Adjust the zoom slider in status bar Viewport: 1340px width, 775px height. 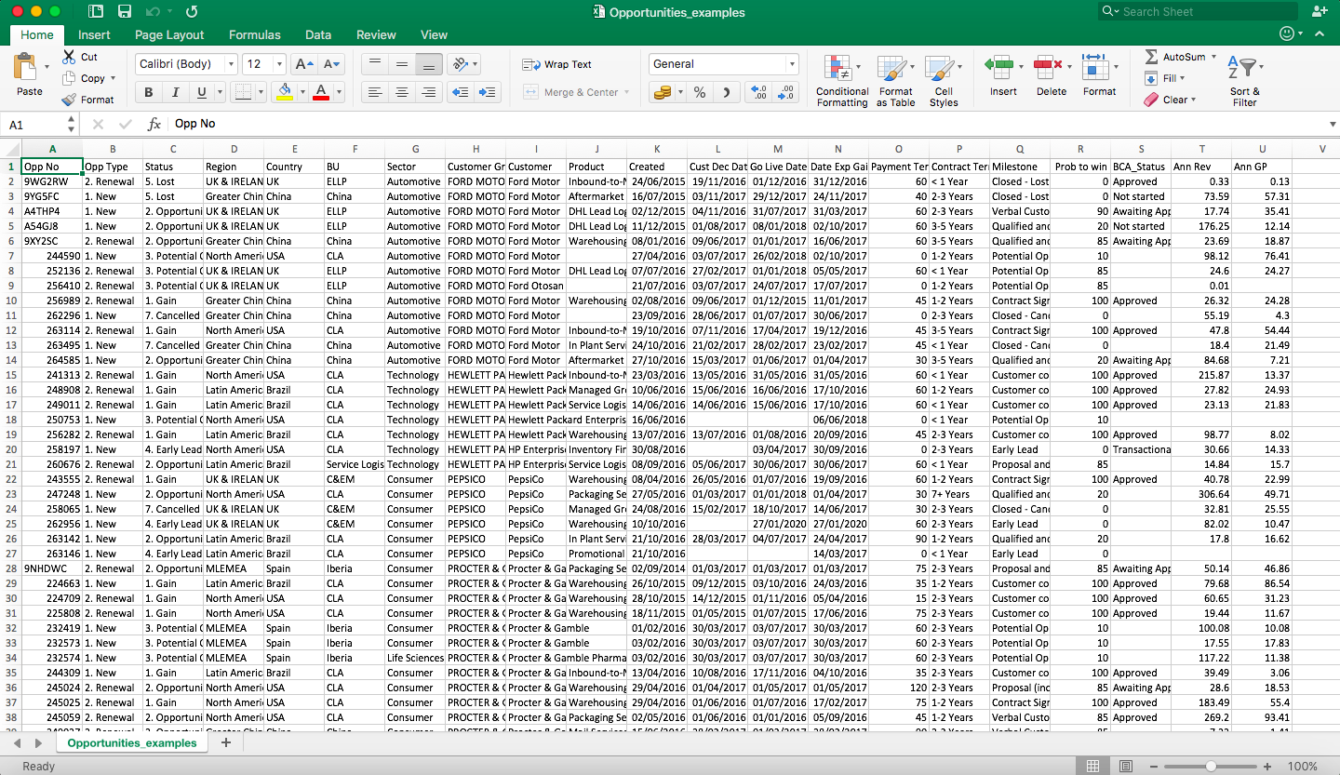coord(1211,766)
